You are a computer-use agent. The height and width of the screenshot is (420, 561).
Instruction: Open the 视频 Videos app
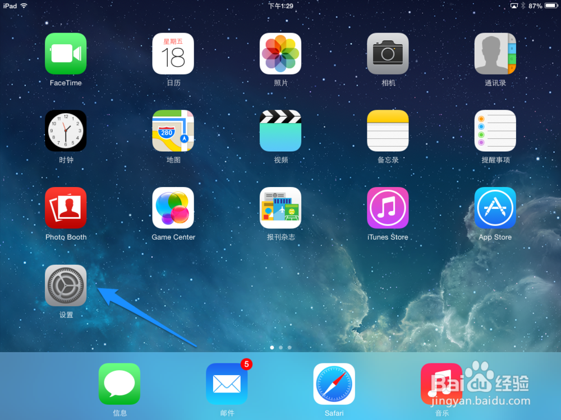tap(280, 130)
